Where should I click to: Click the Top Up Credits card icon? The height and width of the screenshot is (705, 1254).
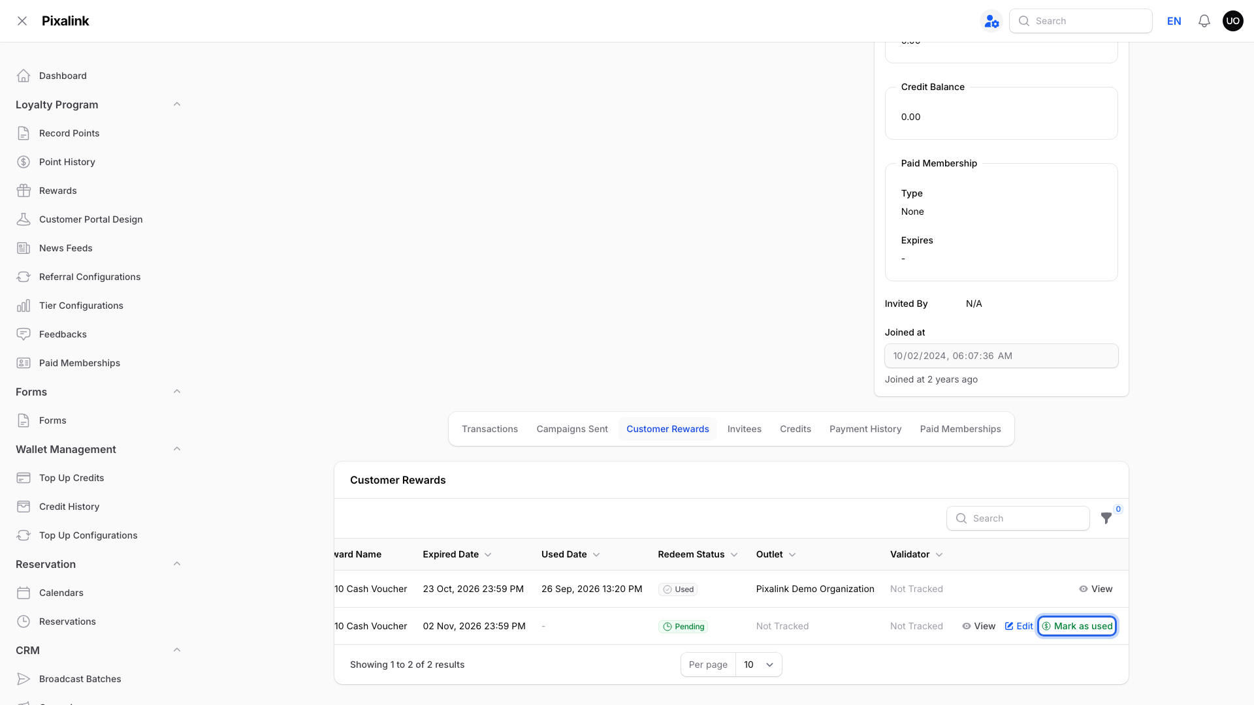click(x=24, y=478)
